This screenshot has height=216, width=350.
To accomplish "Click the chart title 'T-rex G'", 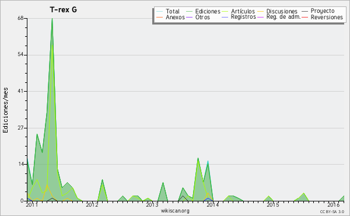I will 64,10.
